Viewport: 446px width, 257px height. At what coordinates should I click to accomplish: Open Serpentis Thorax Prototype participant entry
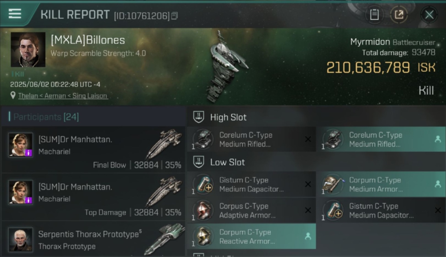pyautogui.click(x=93, y=239)
